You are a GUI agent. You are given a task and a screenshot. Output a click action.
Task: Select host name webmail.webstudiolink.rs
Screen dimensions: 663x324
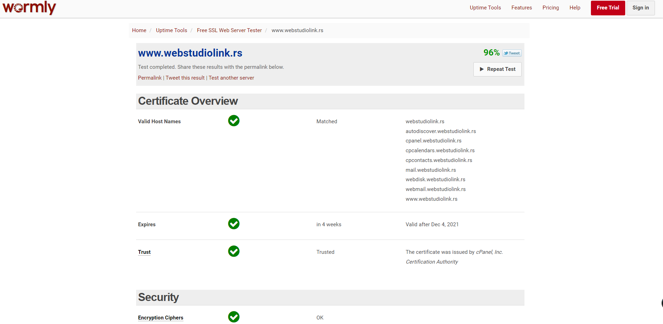click(x=436, y=189)
